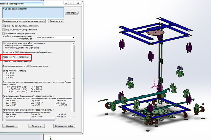This screenshot has height=140, width=211.
Task: Click the Pz = 485.83 value
Action: click(x=36, y=91)
